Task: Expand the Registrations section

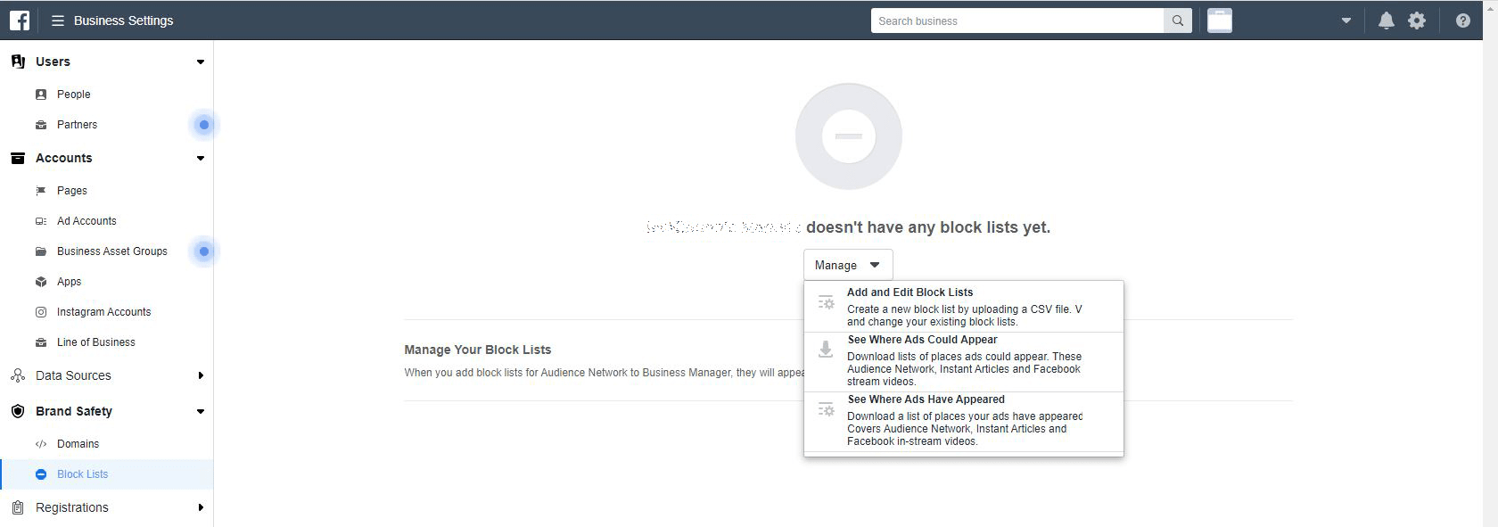Action: point(201,507)
